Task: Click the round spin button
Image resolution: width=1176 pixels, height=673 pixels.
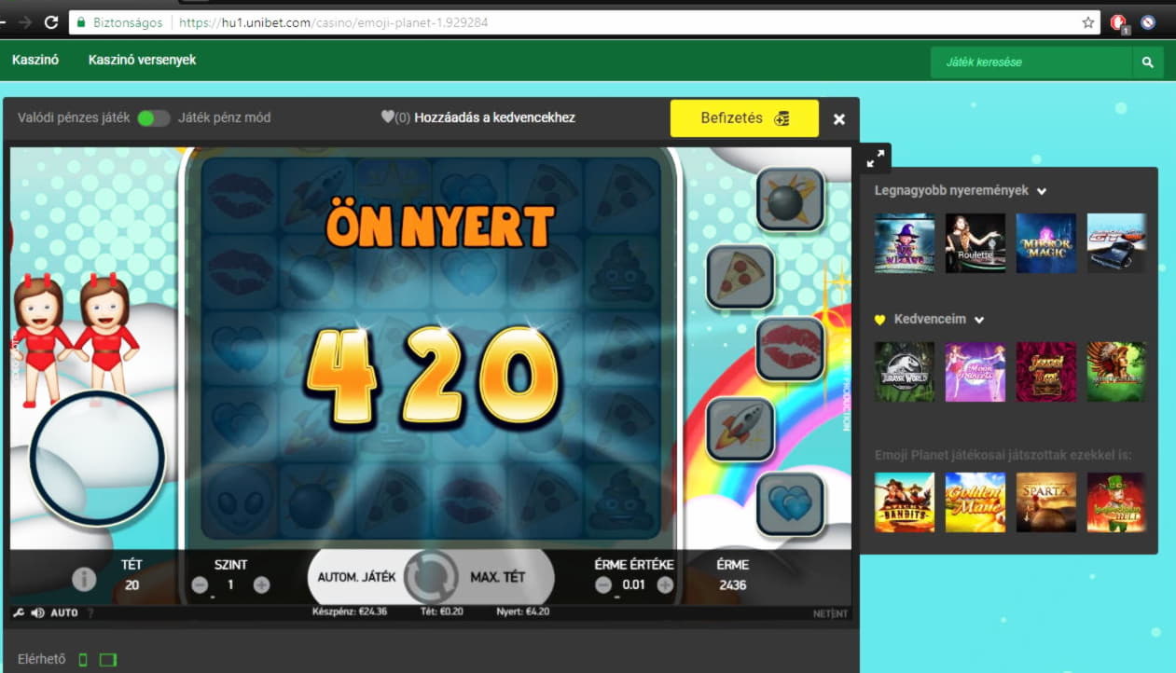Action: point(431,577)
